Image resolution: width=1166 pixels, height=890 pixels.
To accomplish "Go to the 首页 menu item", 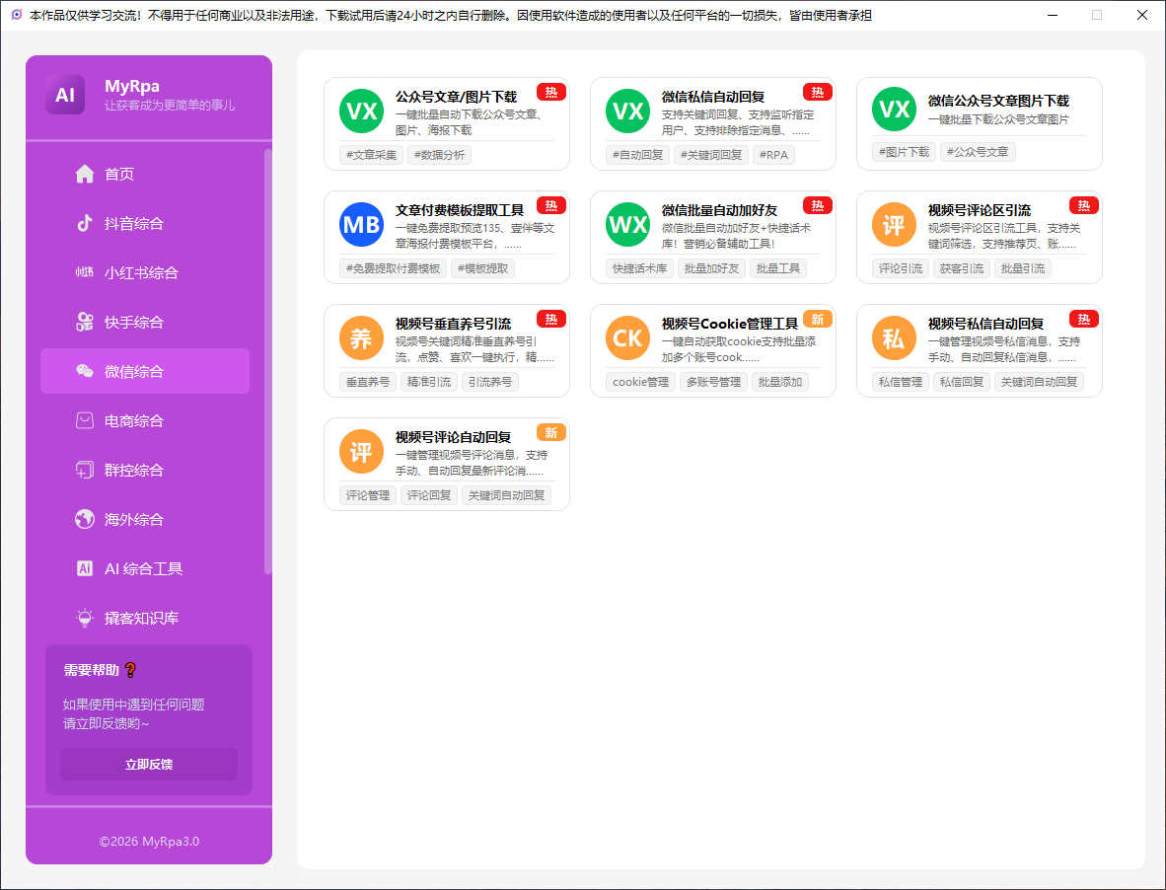I will [x=145, y=174].
